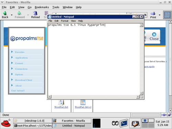
Task: Click the WordPad 2k8 application icon
Action: point(61,103)
